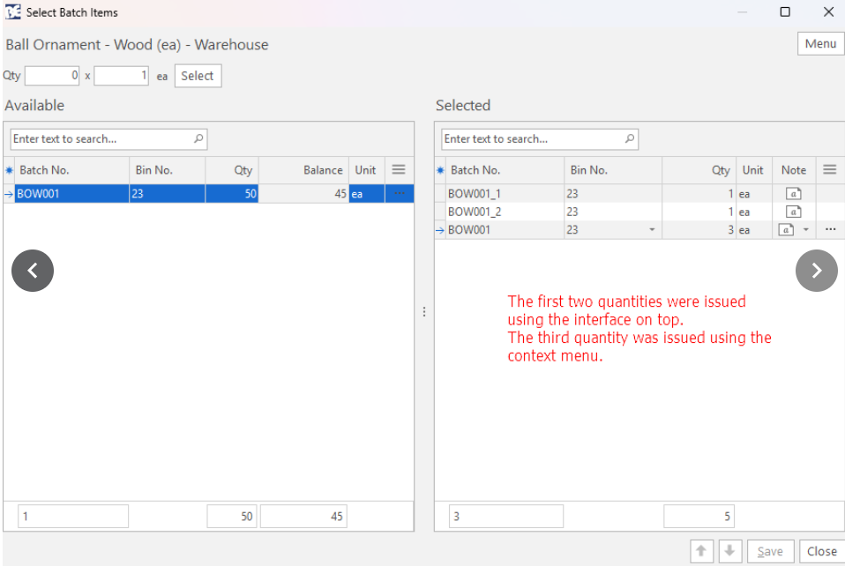Click Selected Note column header
845x566 pixels.
click(794, 170)
